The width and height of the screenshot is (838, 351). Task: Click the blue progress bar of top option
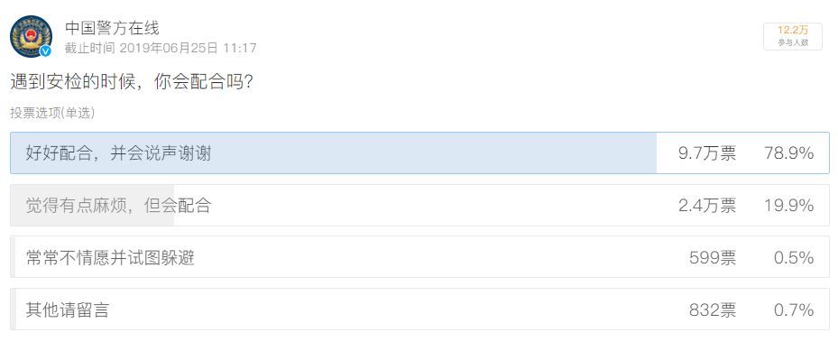pyautogui.click(x=334, y=152)
